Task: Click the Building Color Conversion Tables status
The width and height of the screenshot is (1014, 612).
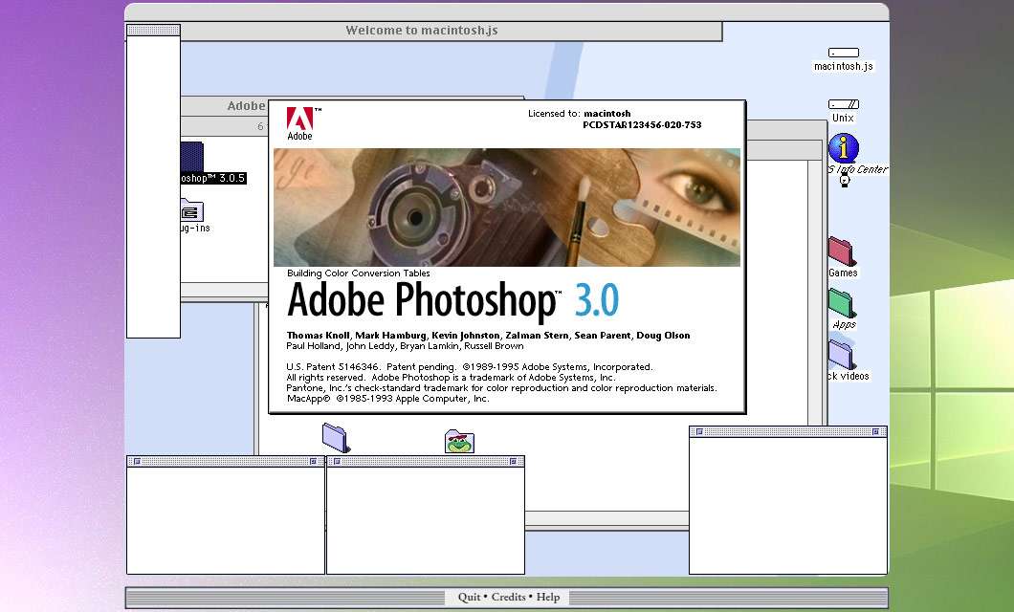Action: pyautogui.click(x=359, y=273)
